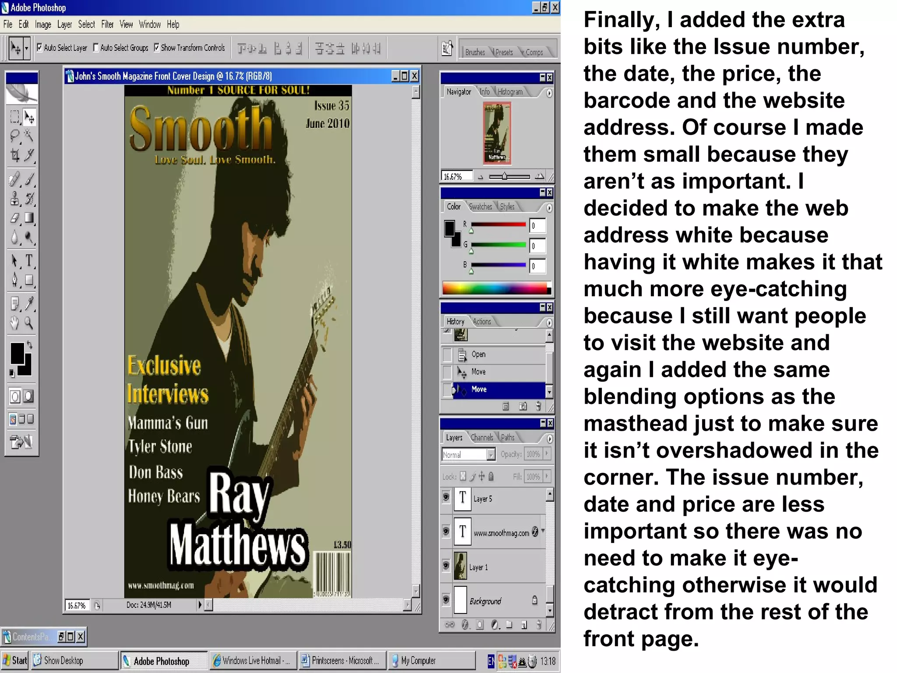The height and width of the screenshot is (673, 897).
Task: Open the Image menu
Action: pyautogui.click(x=43, y=25)
